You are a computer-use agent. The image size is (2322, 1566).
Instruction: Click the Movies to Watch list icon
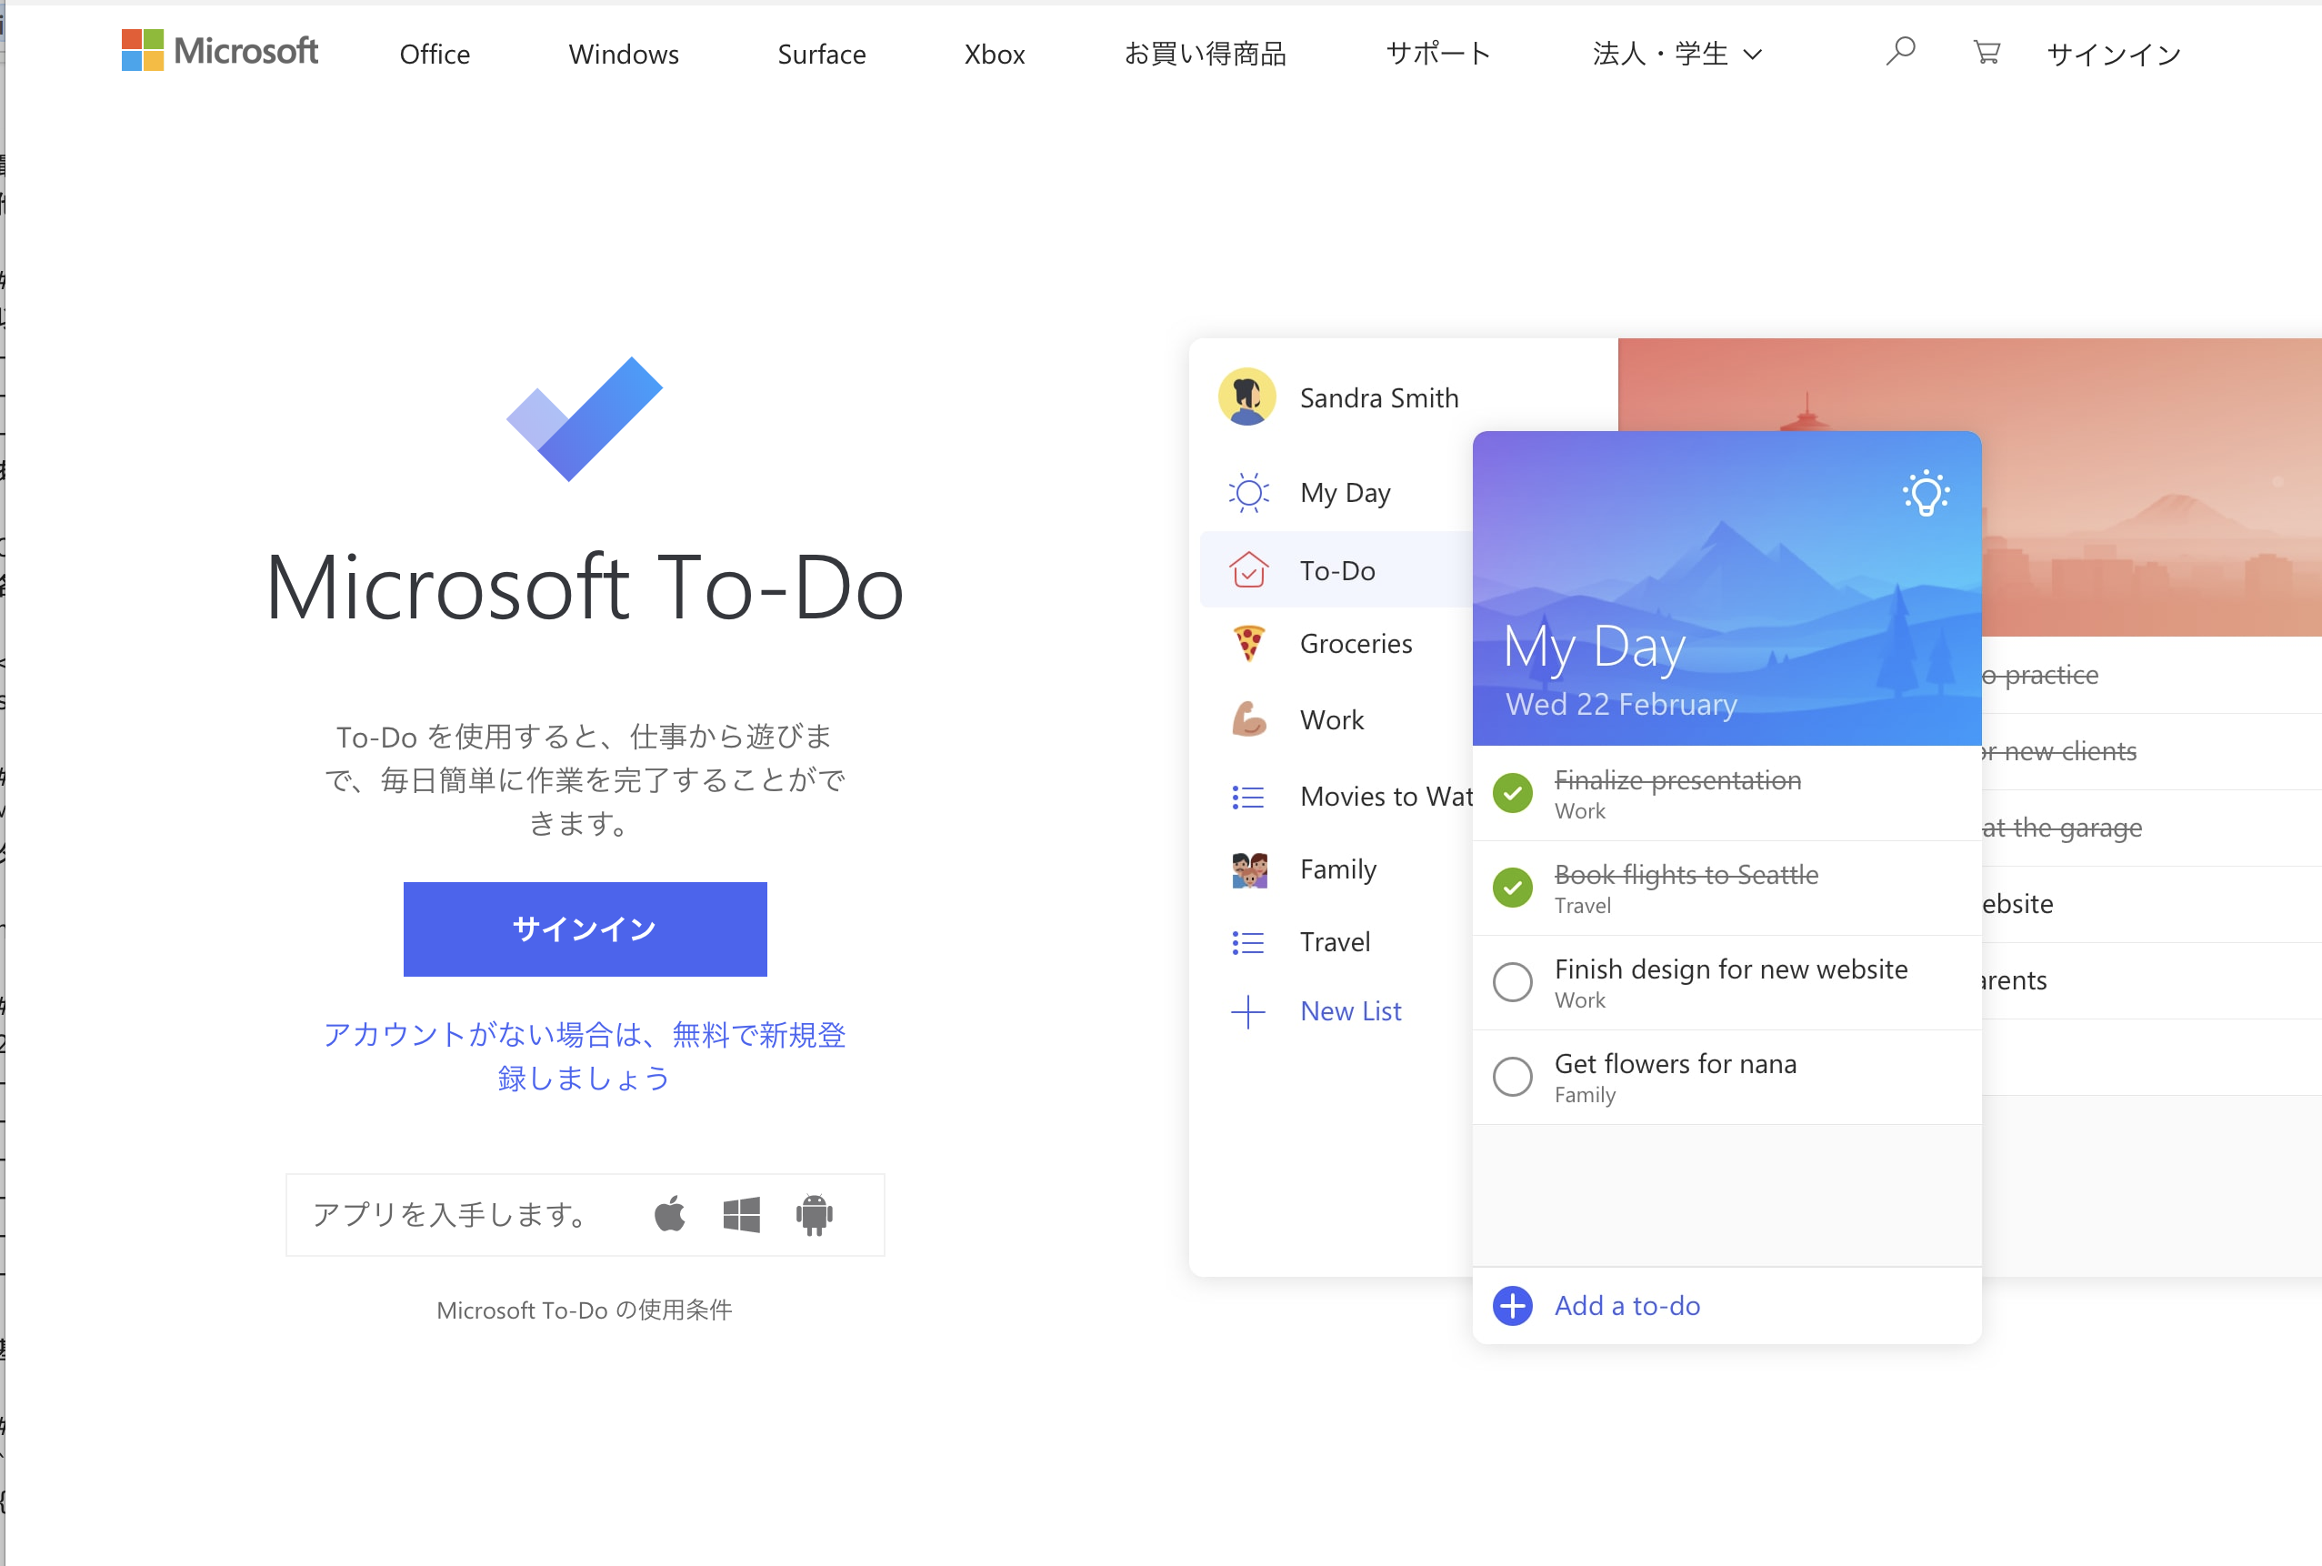[x=1248, y=797]
